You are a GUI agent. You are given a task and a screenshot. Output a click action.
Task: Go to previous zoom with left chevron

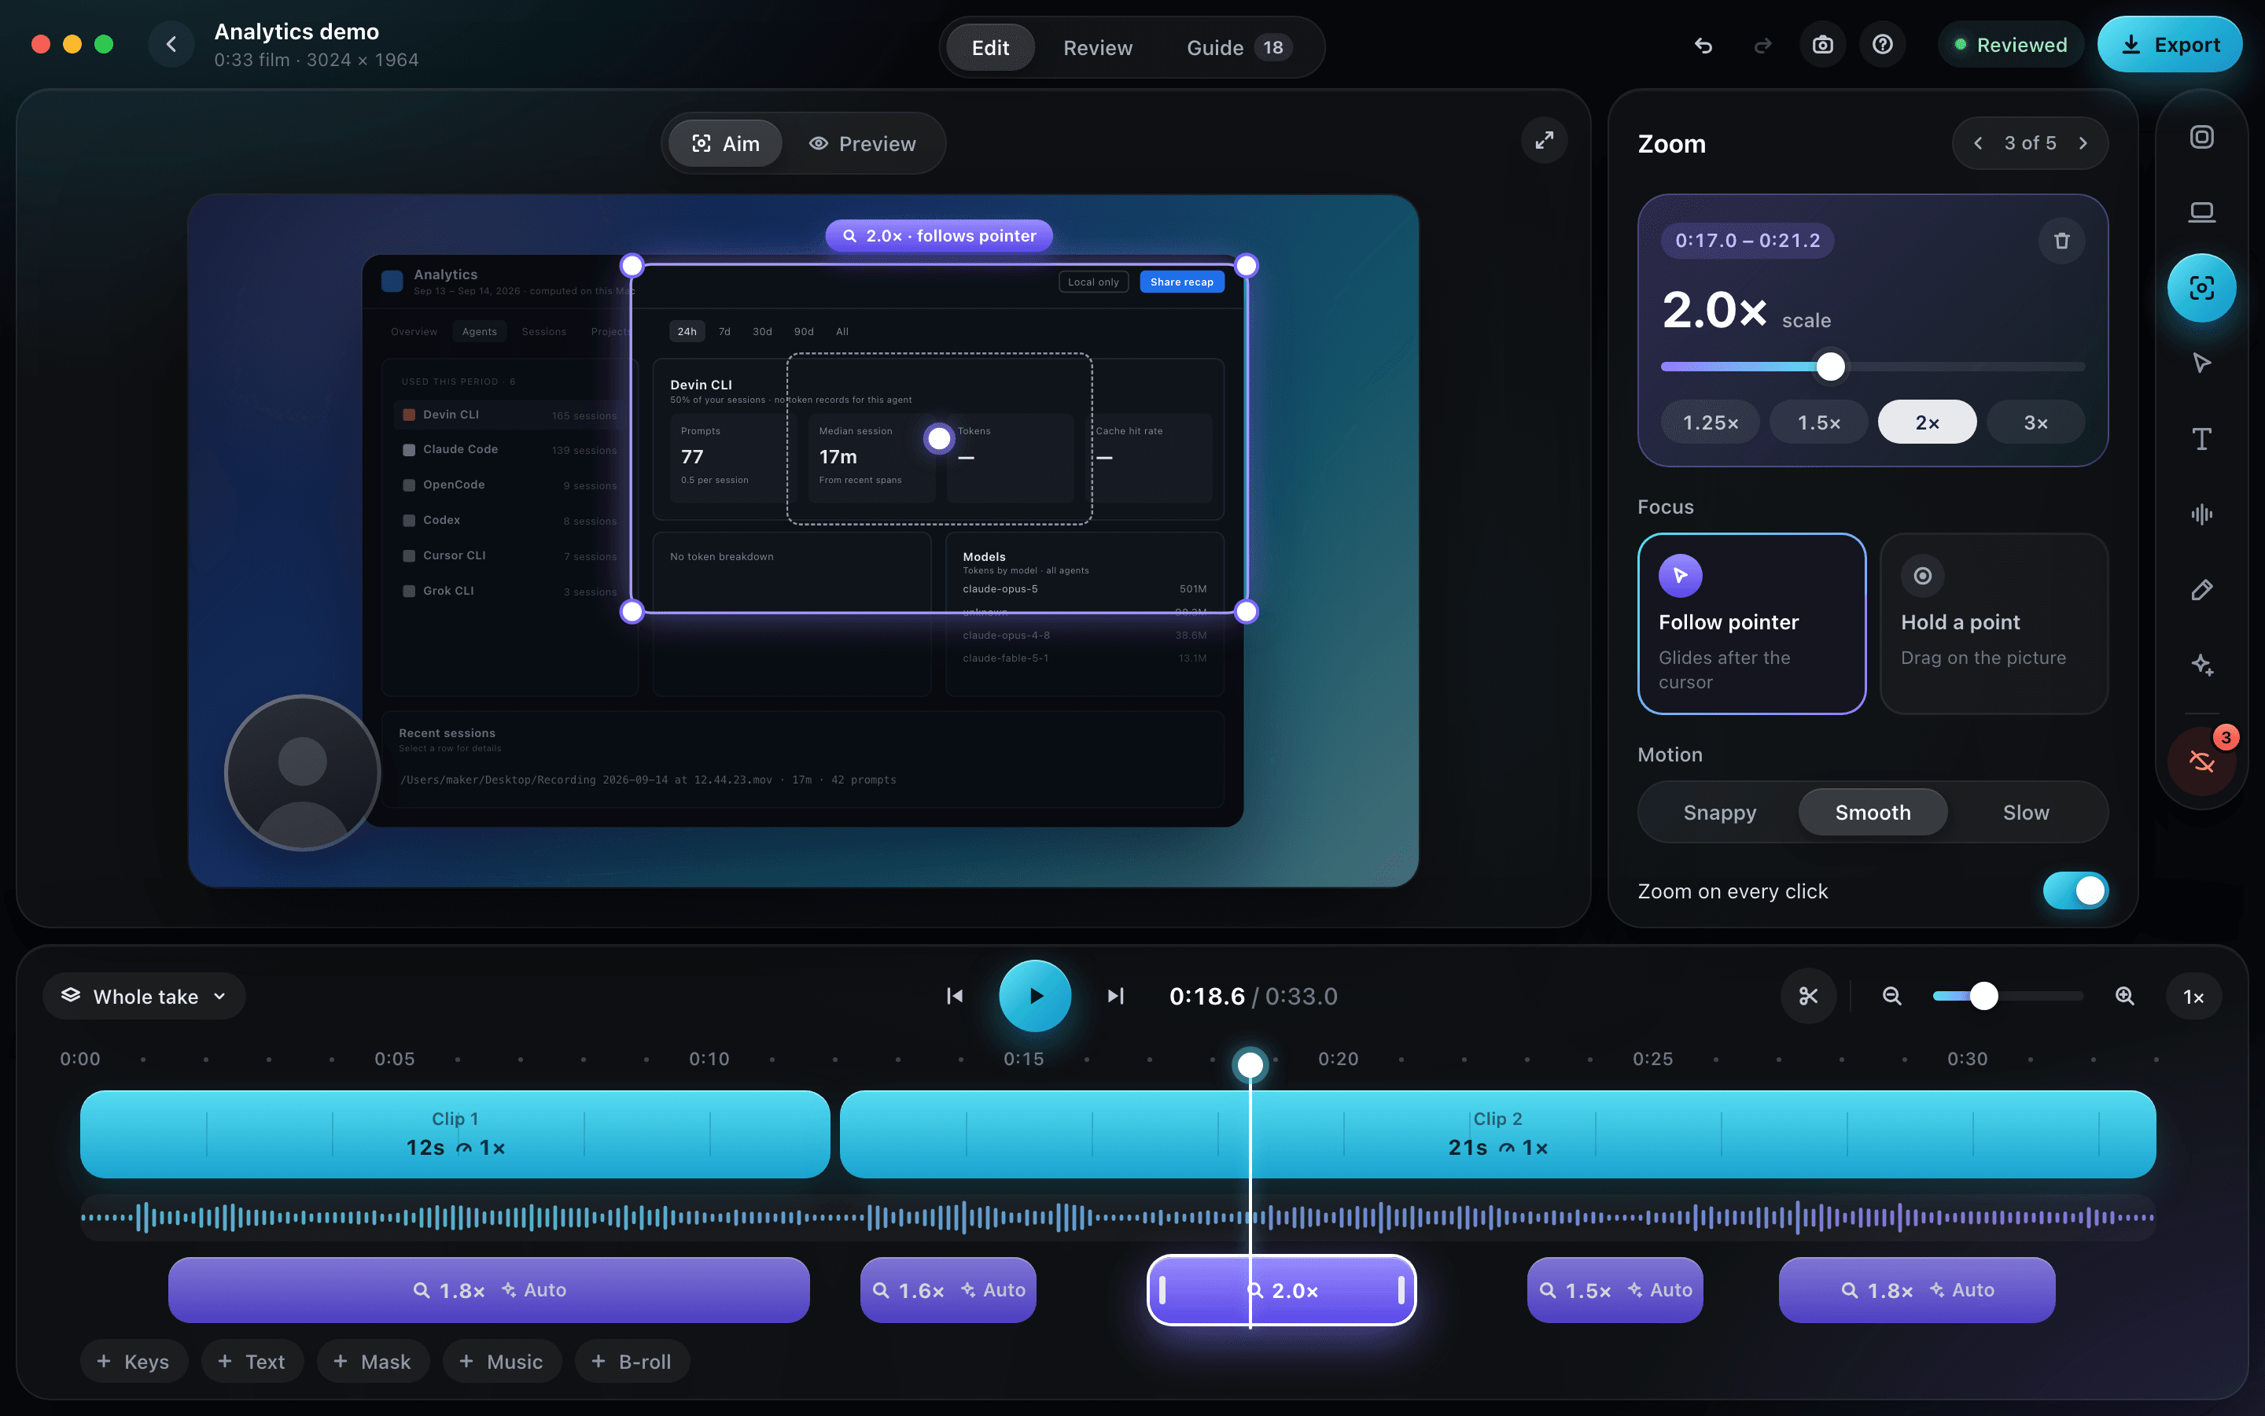1978,143
